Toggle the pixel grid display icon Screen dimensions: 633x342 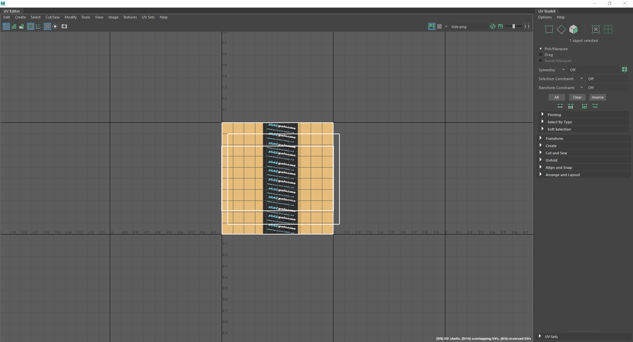tap(47, 26)
